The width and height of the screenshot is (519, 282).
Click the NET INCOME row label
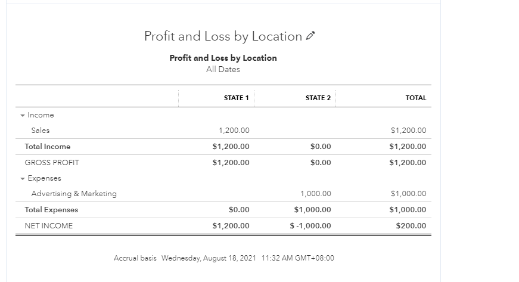(x=48, y=226)
